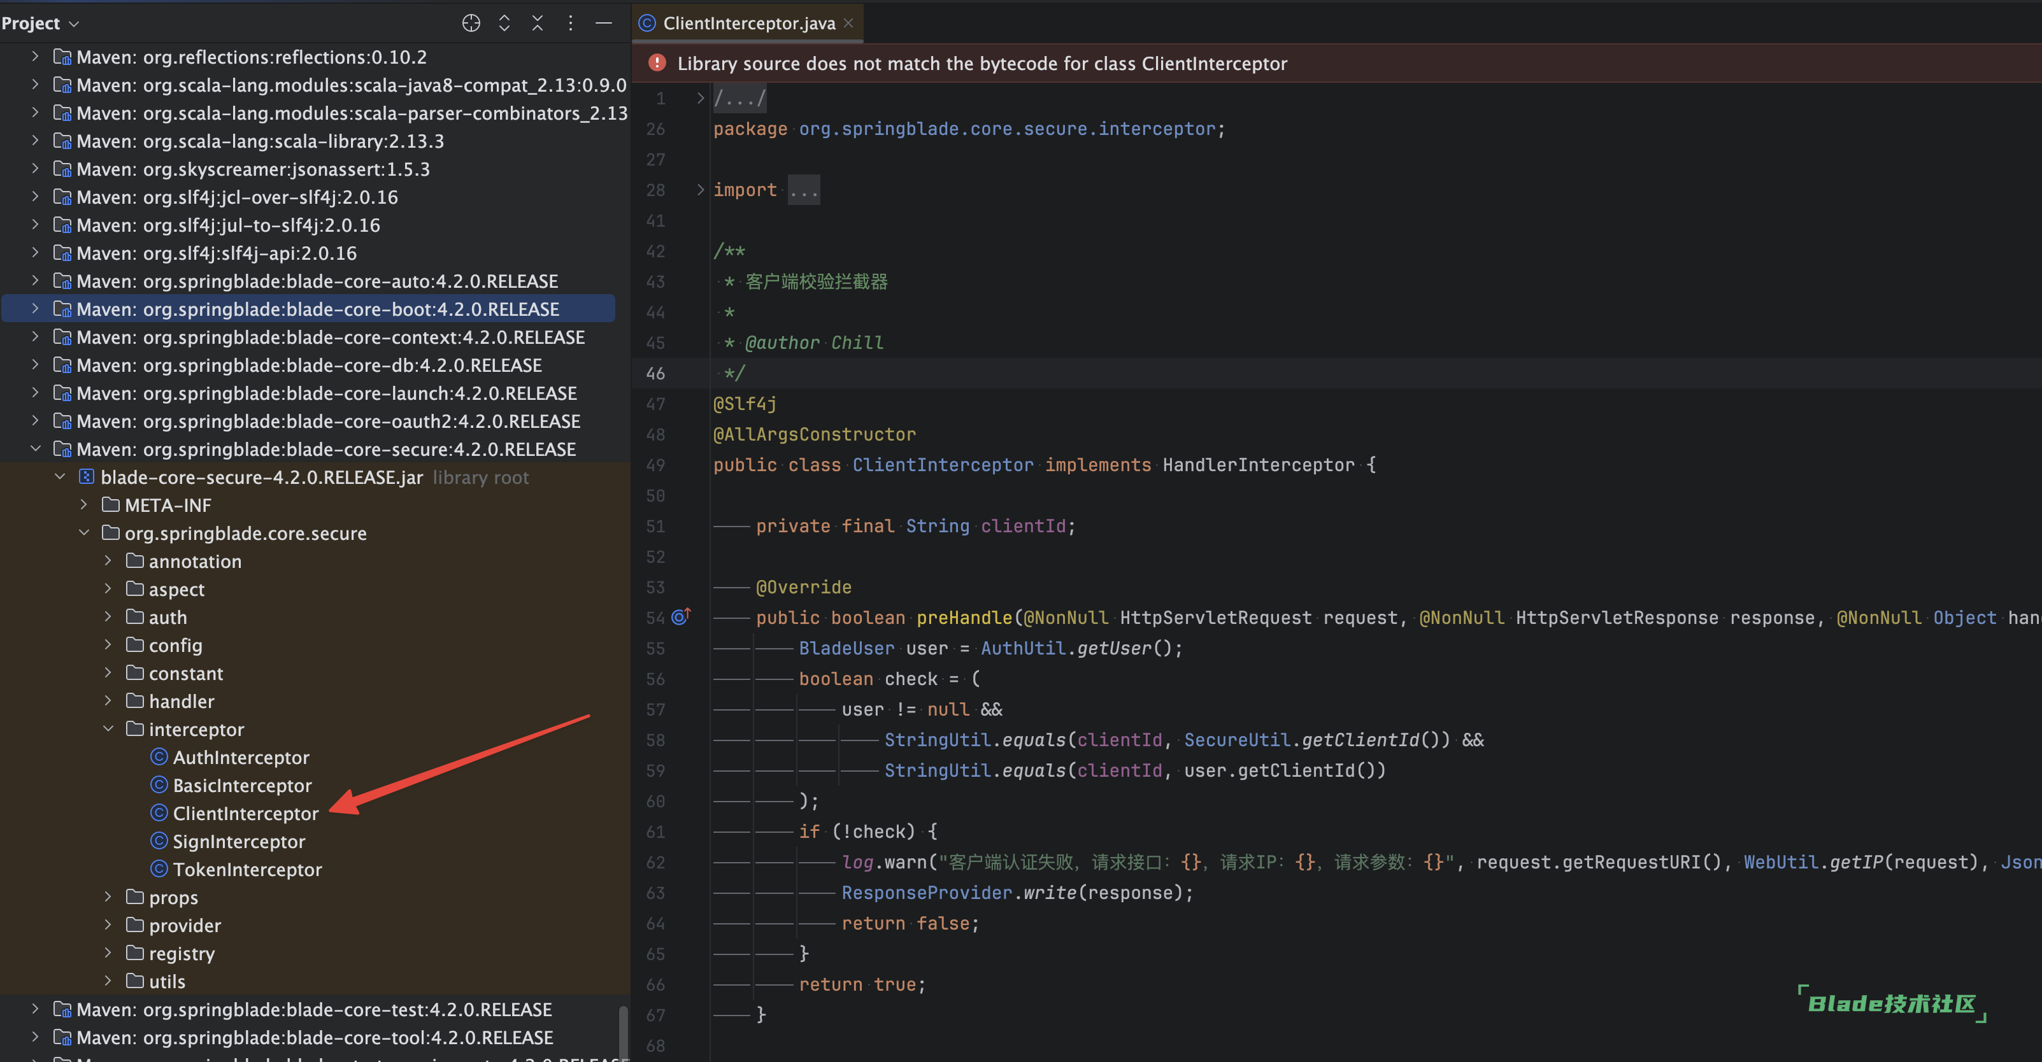Click the AuthInterceptor class icon
The width and height of the screenshot is (2042, 1062).
(x=159, y=757)
